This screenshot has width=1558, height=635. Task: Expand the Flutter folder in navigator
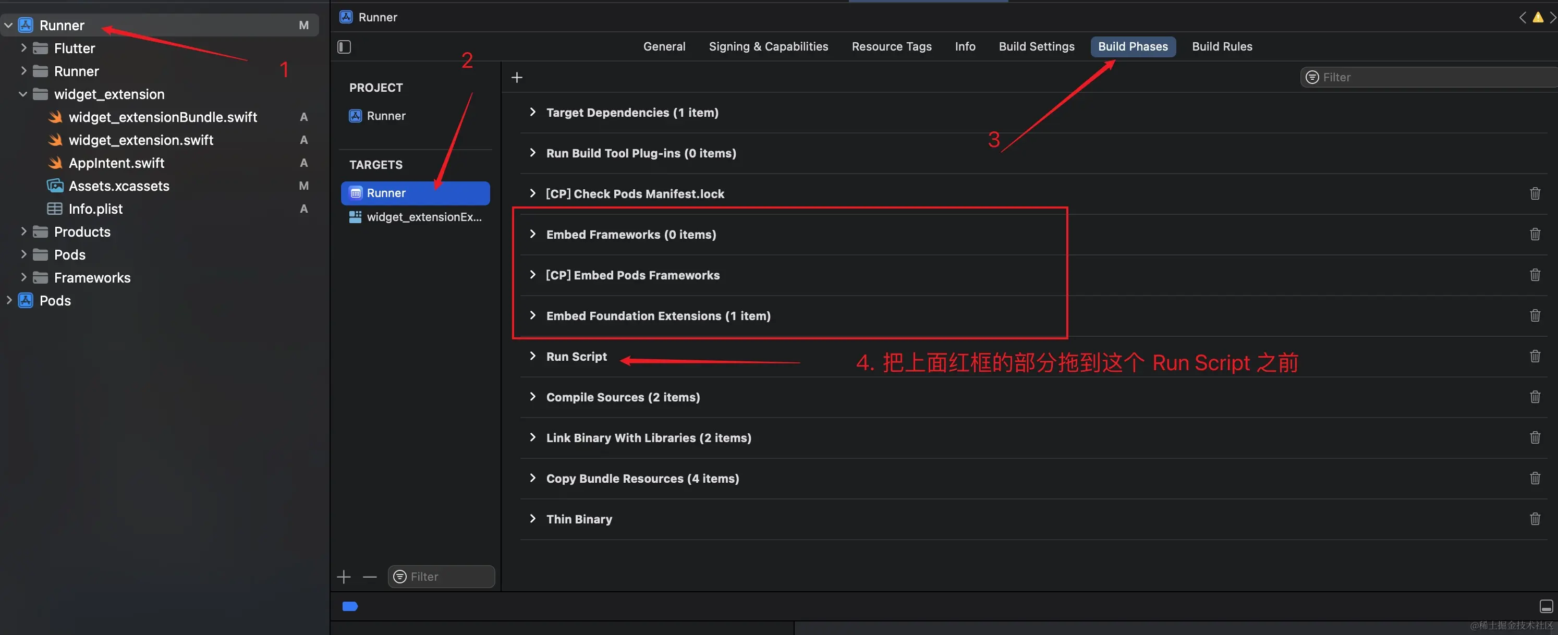[x=23, y=48]
